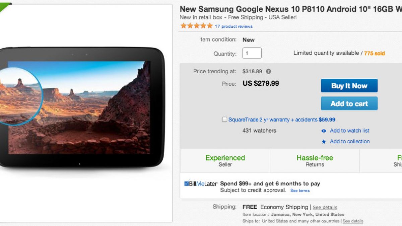Click the Hassle-free Returns badge
This screenshot has width=402, height=226.
pos(315,161)
